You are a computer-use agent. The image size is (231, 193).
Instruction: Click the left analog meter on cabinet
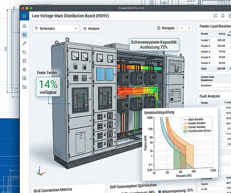[75, 55]
